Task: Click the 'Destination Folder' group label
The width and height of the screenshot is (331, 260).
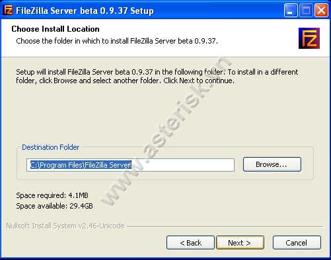Action: pyautogui.click(x=50, y=147)
